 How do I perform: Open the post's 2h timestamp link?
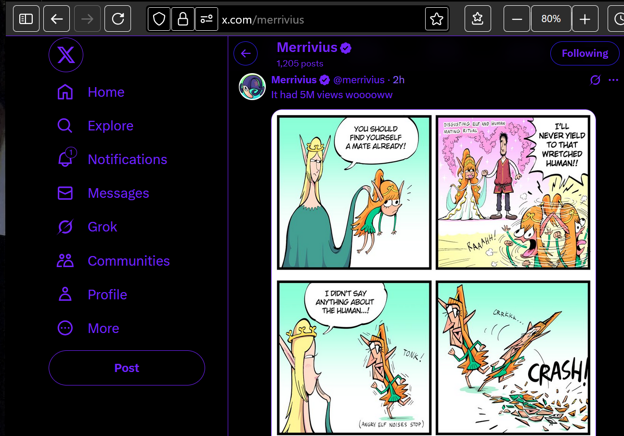coord(399,80)
